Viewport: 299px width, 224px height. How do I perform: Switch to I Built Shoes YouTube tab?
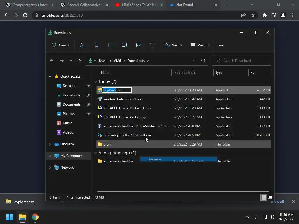(139, 5)
